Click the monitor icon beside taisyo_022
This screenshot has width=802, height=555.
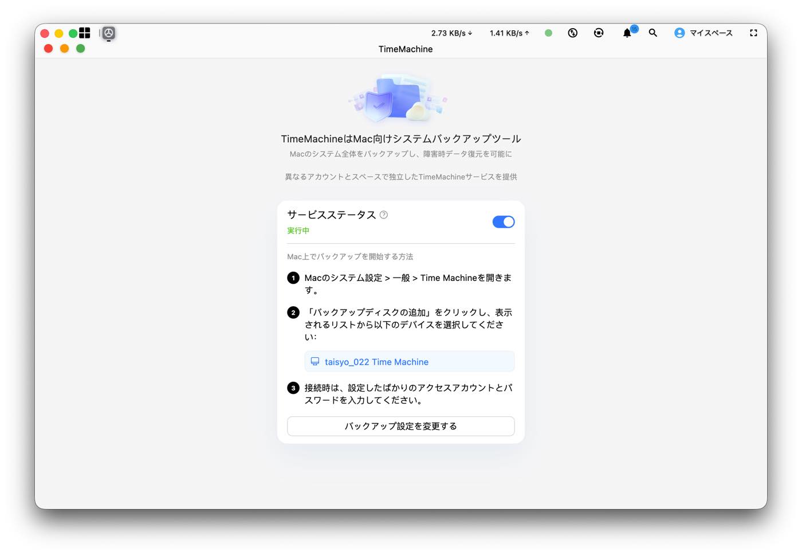[315, 362]
